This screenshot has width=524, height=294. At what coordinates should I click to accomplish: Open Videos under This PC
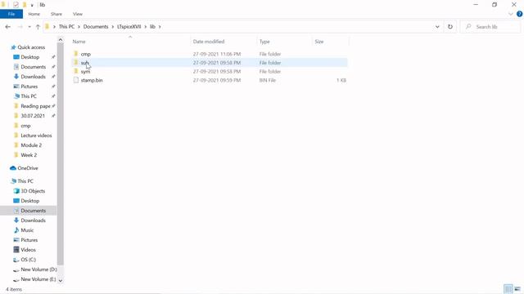point(28,250)
